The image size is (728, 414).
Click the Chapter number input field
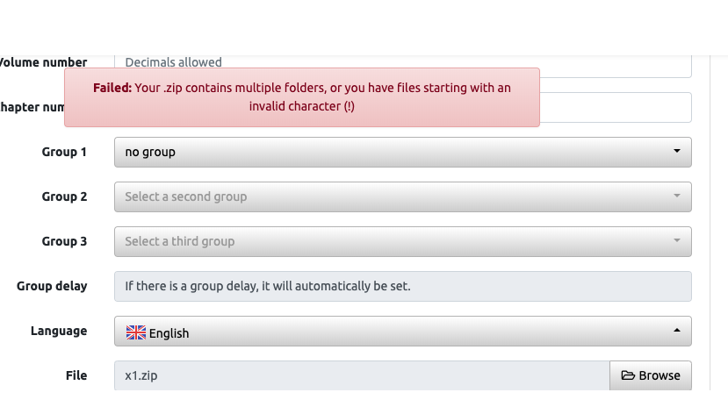615,107
